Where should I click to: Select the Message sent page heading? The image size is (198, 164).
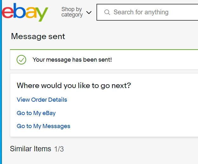(x=38, y=36)
